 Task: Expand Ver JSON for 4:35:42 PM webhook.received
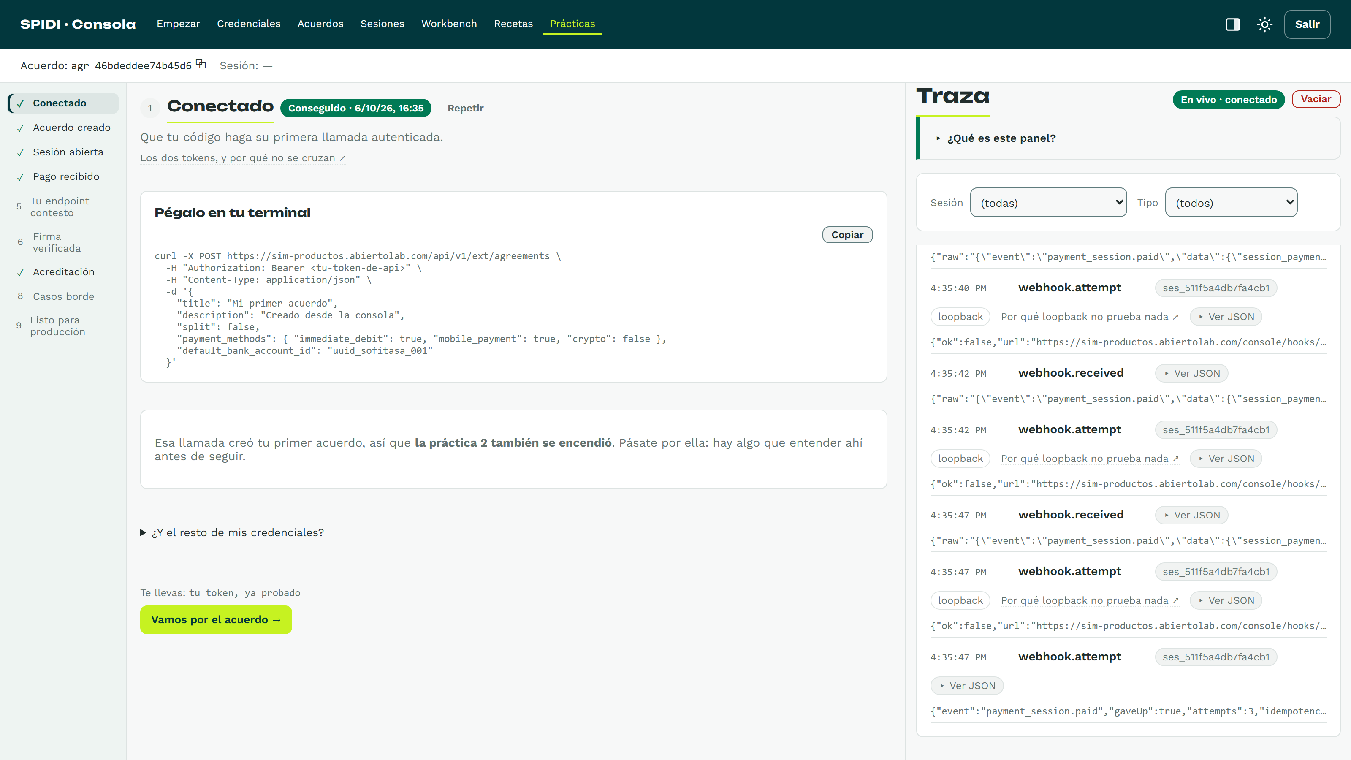pos(1191,373)
